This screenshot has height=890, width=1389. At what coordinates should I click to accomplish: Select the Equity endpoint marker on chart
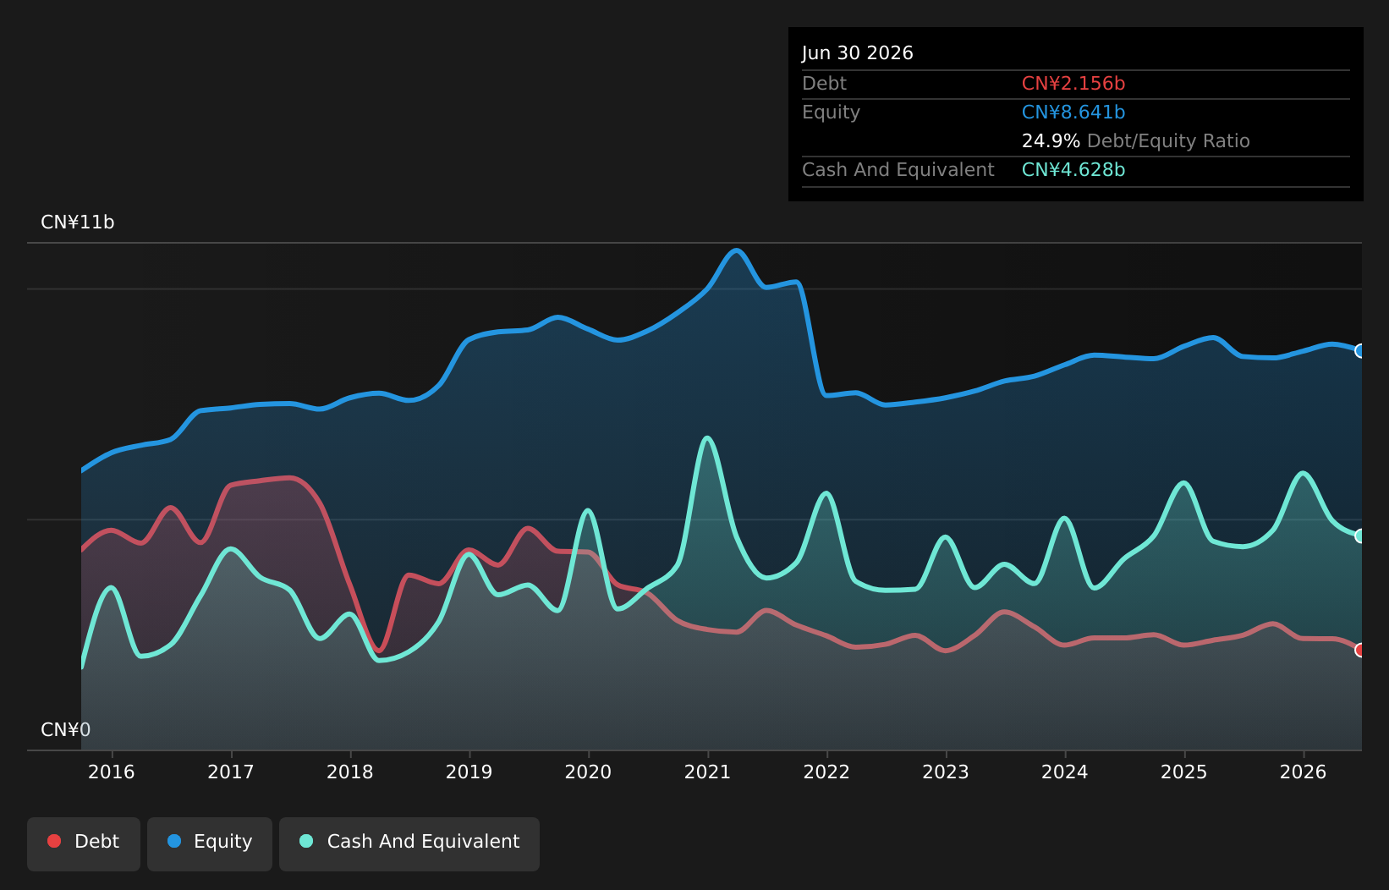[x=1360, y=350]
